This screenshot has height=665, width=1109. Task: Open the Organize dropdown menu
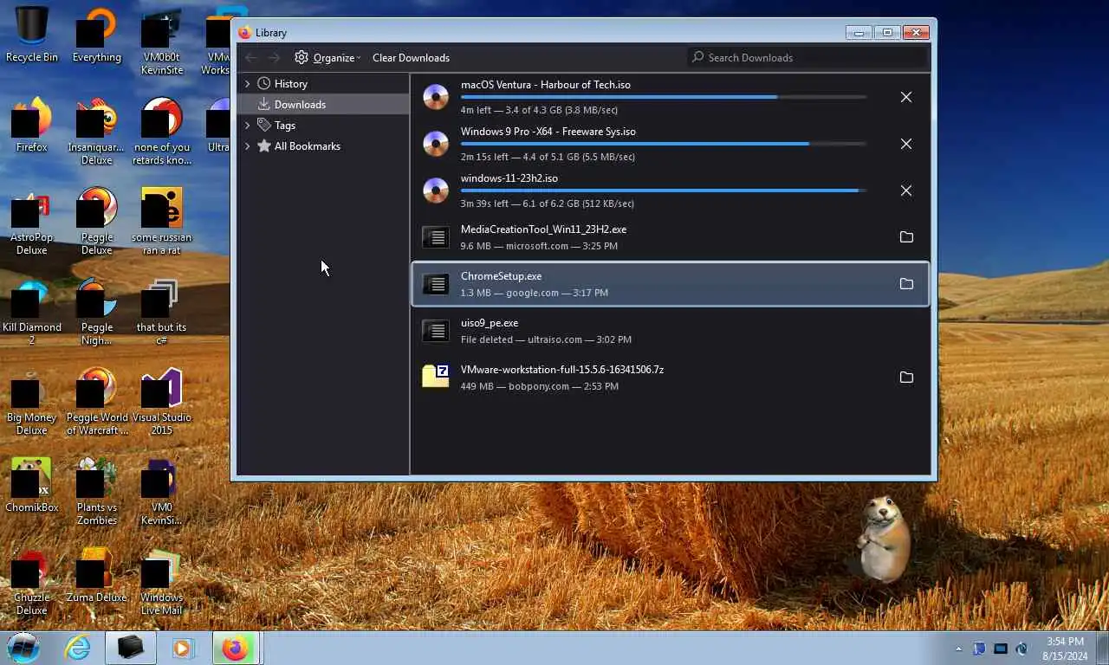[x=328, y=58]
